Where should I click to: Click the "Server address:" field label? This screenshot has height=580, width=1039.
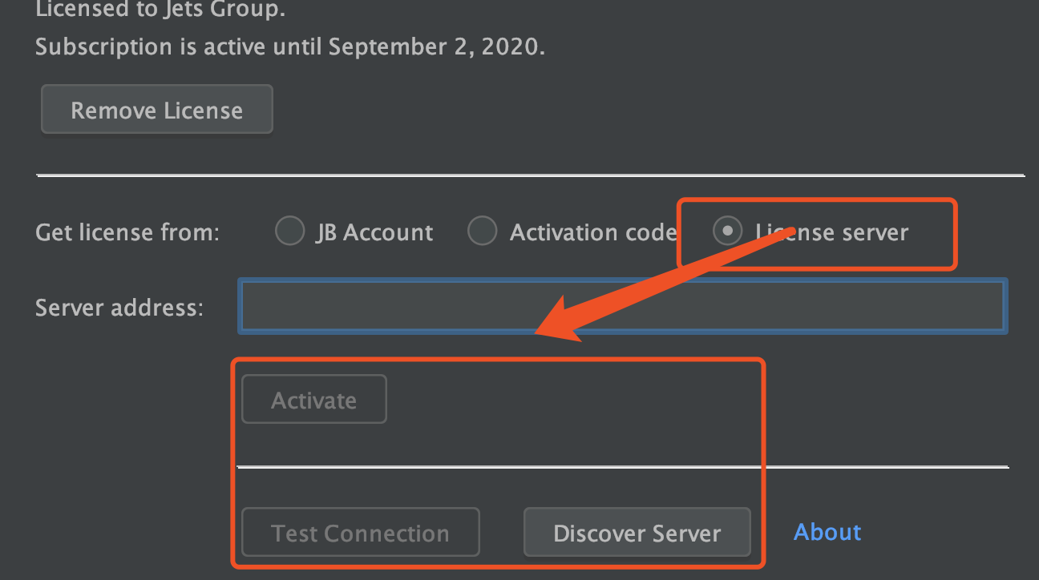point(119,307)
